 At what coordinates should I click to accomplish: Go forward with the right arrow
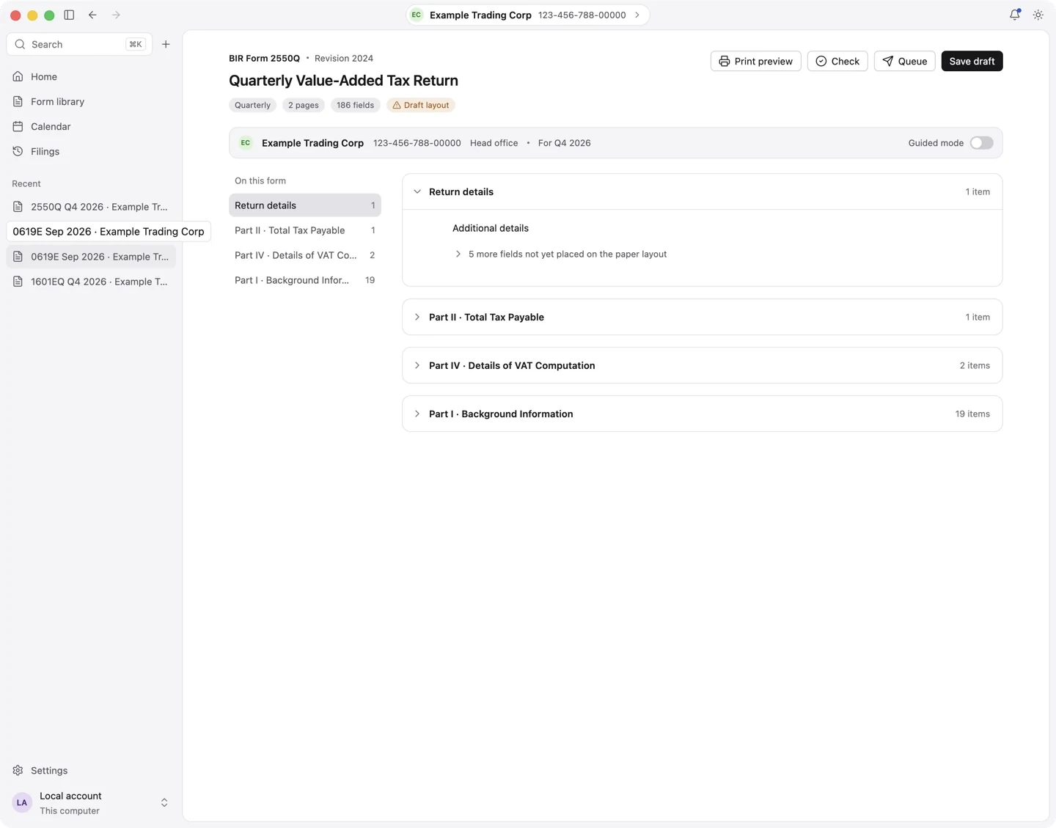pyautogui.click(x=116, y=15)
